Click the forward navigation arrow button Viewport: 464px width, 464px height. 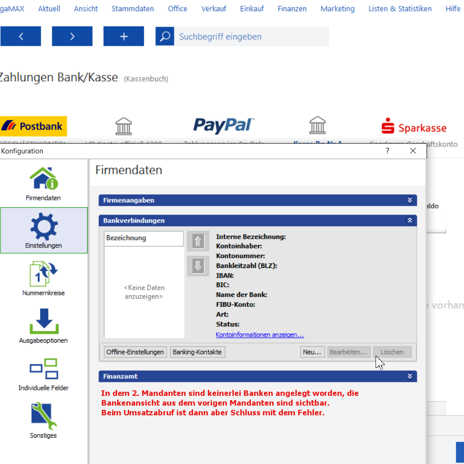click(x=72, y=36)
